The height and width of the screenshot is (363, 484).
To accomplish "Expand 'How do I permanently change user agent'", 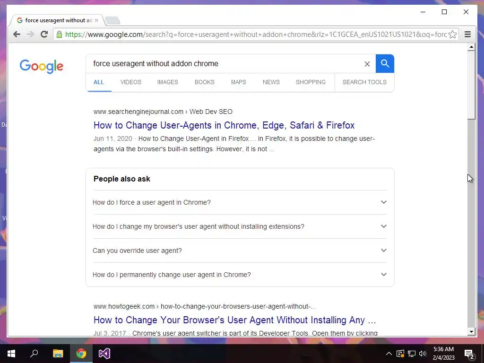I will pyautogui.click(x=240, y=275).
